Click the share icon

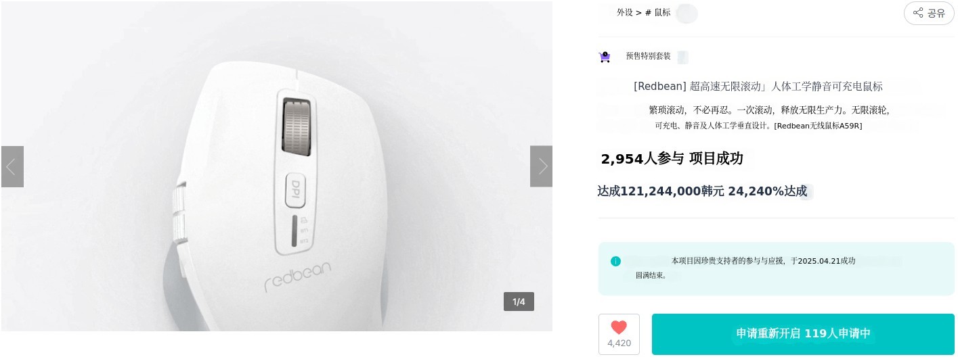(918, 13)
